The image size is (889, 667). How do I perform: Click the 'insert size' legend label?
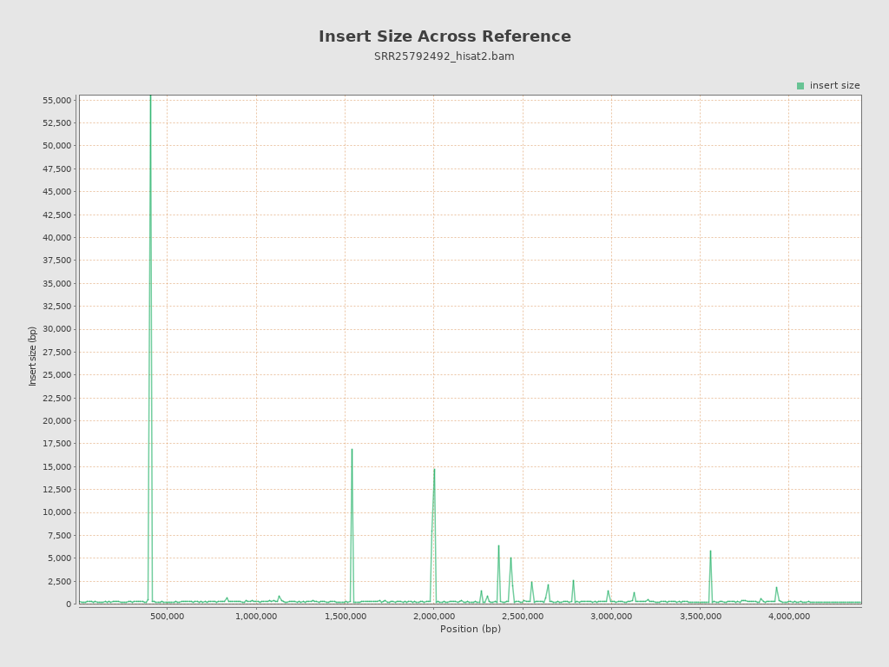834,86
